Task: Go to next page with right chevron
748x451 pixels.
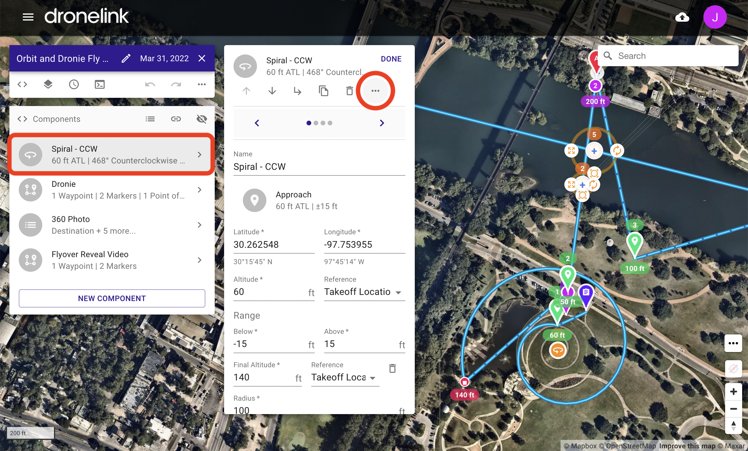Action: 382,123
